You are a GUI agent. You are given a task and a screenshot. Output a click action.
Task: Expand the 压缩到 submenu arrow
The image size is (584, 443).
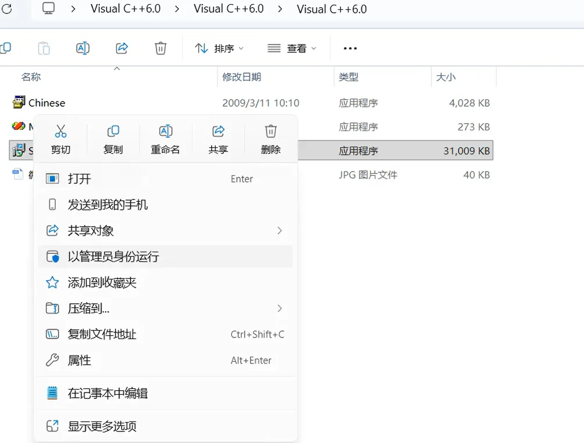click(280, 308)
